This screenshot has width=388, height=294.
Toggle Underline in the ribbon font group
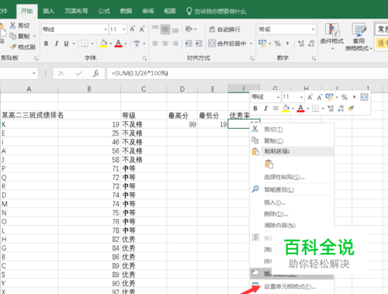(66, 43)
